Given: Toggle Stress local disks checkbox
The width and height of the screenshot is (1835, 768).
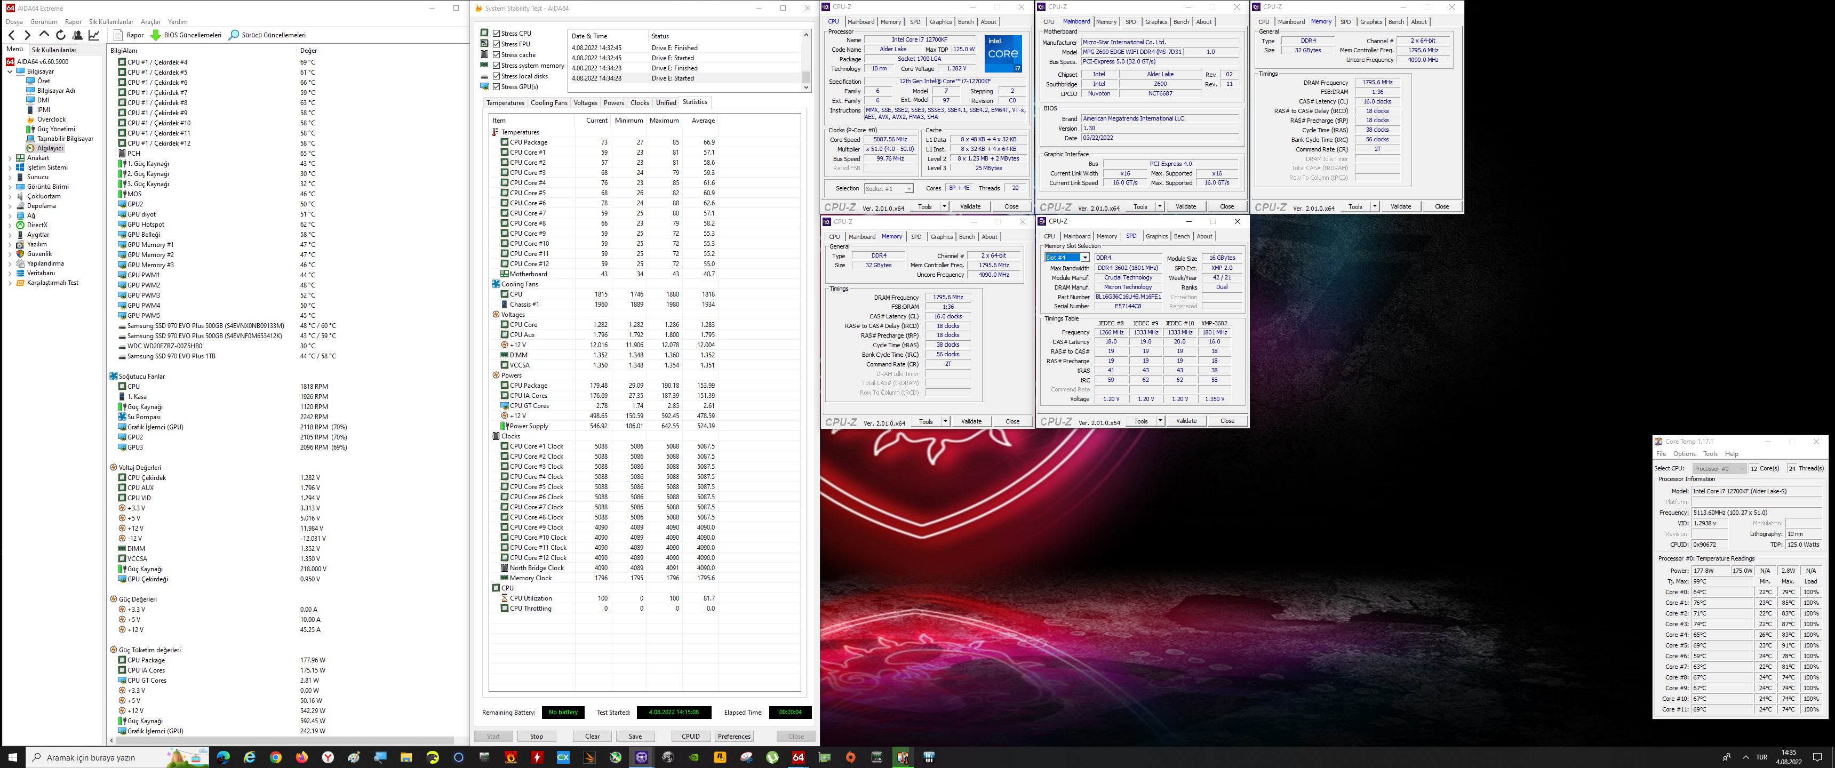Looking at the screenshot, I should 497,76.
